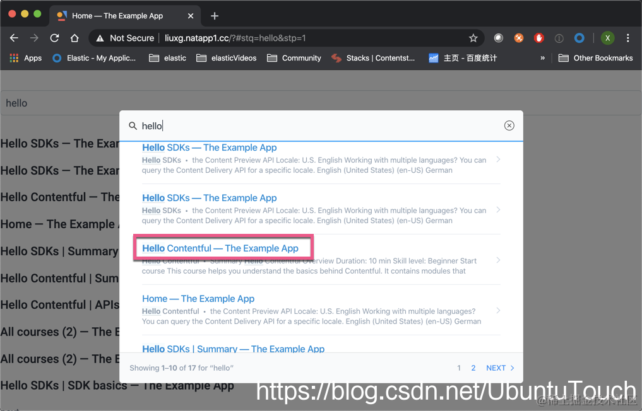Open Stacks | Contentst... bookmark
Screen dimensions: 642x411
tap(373, 58)
